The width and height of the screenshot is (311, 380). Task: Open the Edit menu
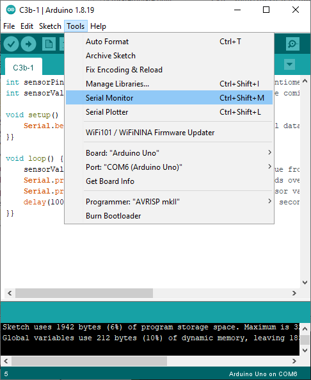[27, 26]
